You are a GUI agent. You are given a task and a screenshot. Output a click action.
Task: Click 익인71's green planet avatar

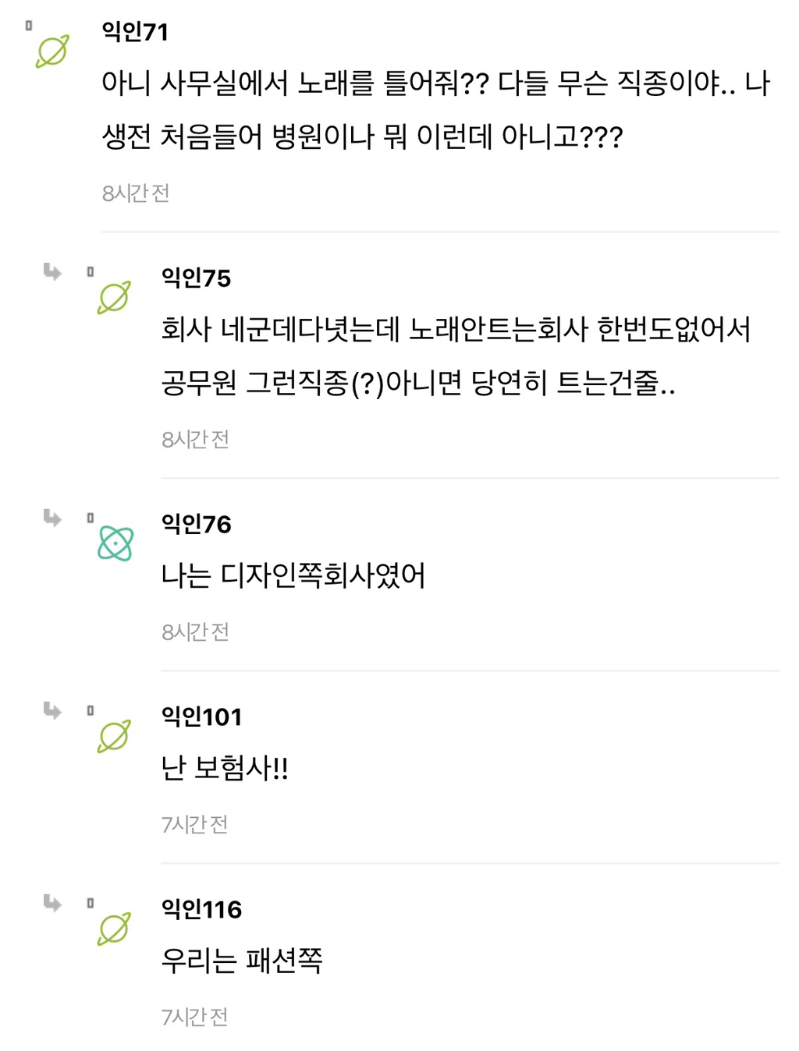pos(52,51)
